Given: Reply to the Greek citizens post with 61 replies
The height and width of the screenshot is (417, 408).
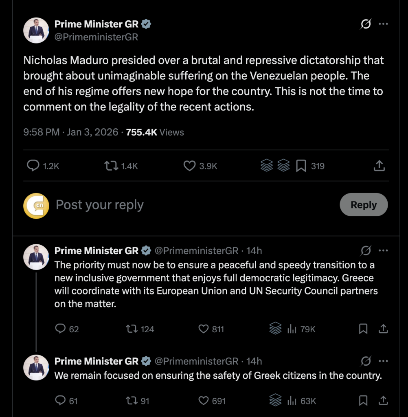Looking at the screenshot, I should 60,400.
